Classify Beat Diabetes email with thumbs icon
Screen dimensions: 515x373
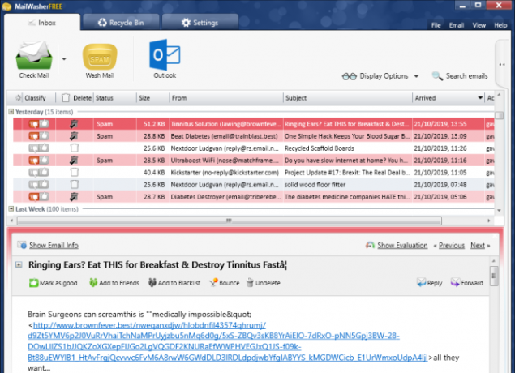tap(39, 136)
